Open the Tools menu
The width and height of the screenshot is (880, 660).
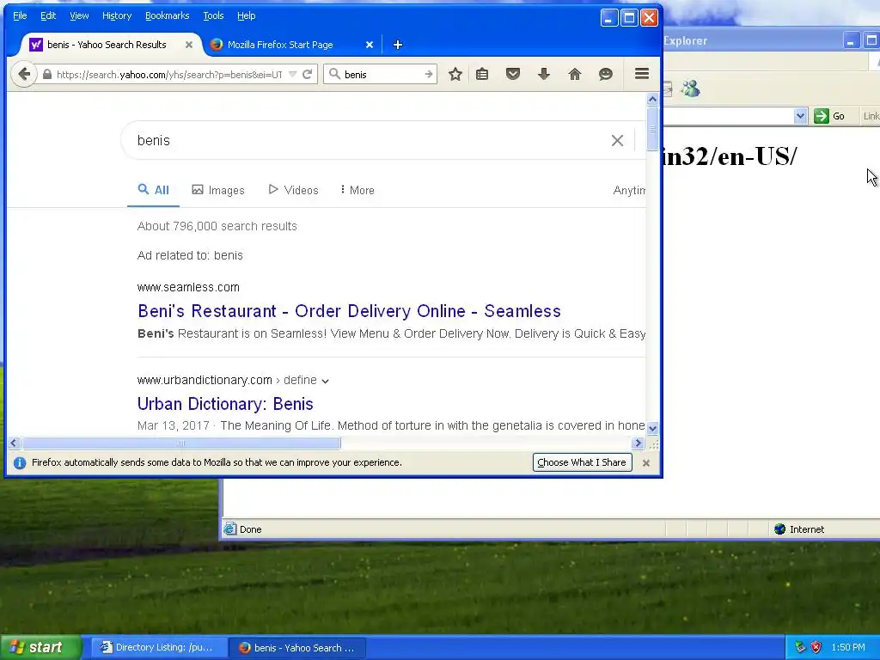pyautogui.click(x=213, y=15)
